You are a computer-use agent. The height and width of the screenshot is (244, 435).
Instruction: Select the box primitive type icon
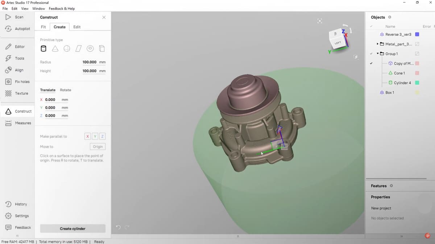click(x=102, y=49)
